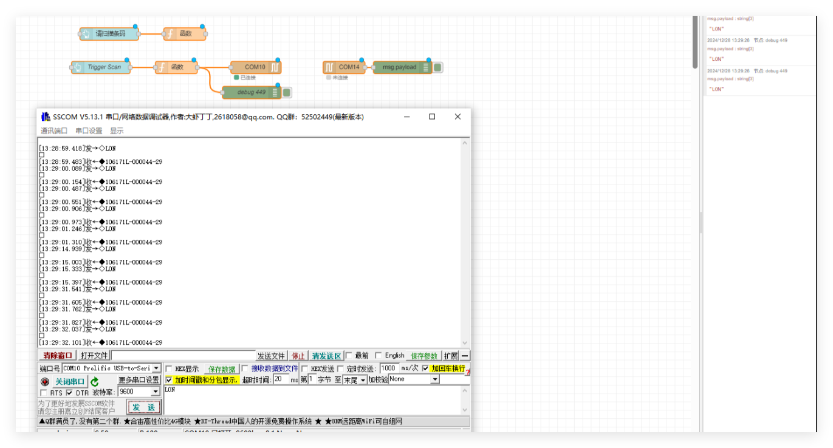Click the 更多串口设置 button
Screen dimensions: 833x448
coord(139,380)
